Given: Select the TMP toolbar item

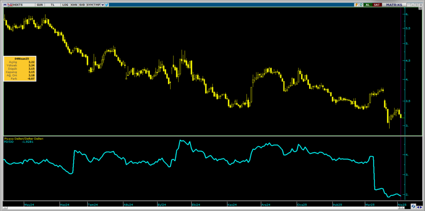Looking at the screenshot, I should 97,5.
